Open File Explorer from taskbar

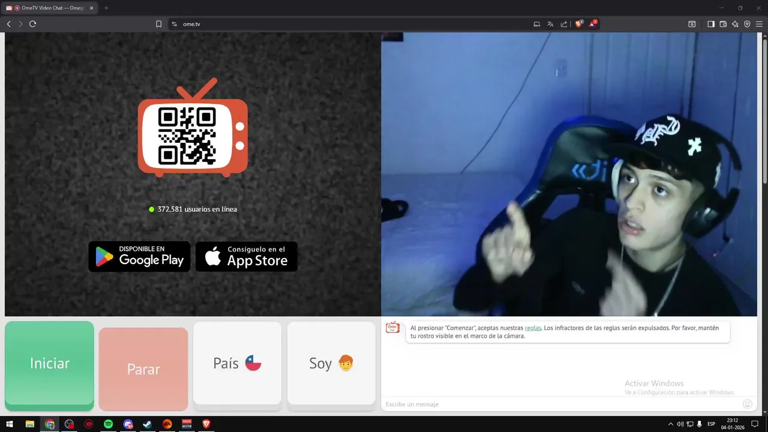pyautogui.click(x=29, y=424)
